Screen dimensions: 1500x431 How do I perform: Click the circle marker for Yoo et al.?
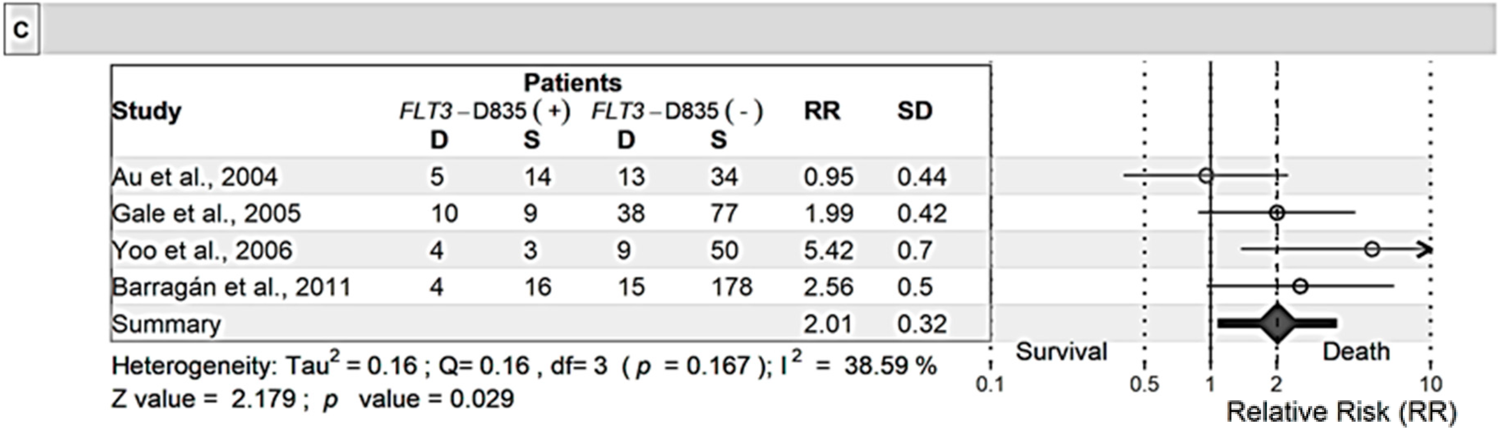pyautogui.click(x=1372, y=249)
